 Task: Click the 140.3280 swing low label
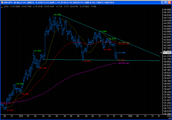click(43, 68)
